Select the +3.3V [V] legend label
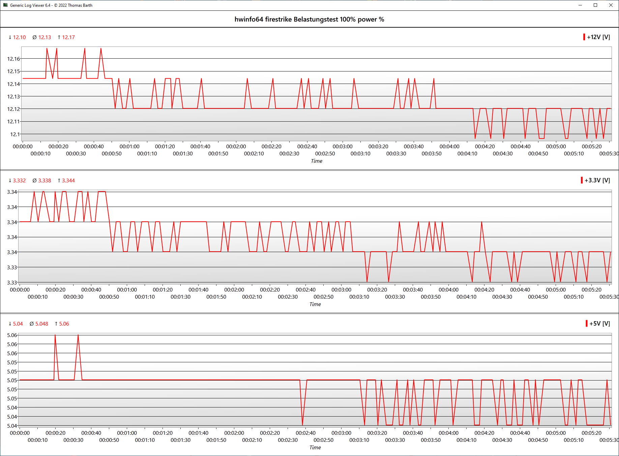619x456 pixels. click(597, 180)
